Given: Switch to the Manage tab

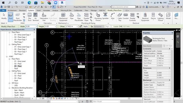Looking at the screenshot, I should point(94,10).
